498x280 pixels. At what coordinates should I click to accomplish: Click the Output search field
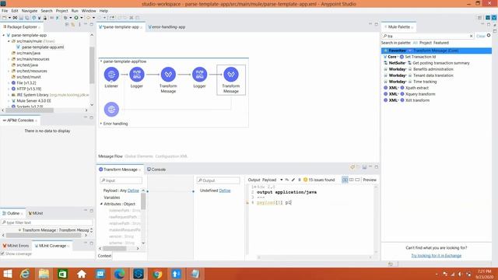pos(218,180)
